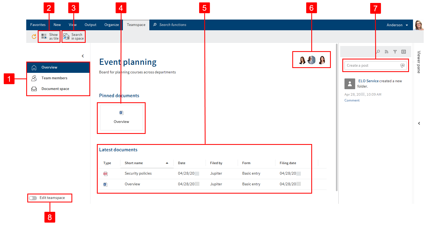Open the Anderson user dropdown
This screenshot has width=432, height=226.
(397, 25)
